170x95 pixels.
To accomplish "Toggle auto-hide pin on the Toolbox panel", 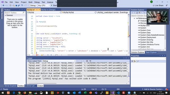I will point(22,10).
